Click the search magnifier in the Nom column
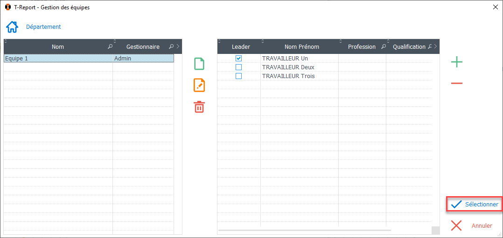 pyautogui.click(x=110, y=47)
